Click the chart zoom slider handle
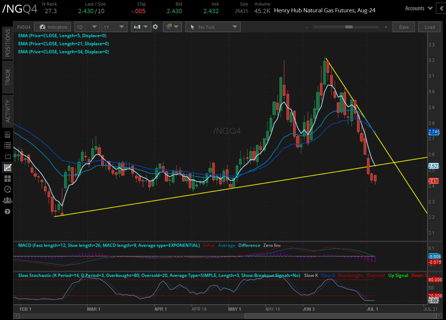Viewport: 446px width, 320px height. tap(349, 27)
